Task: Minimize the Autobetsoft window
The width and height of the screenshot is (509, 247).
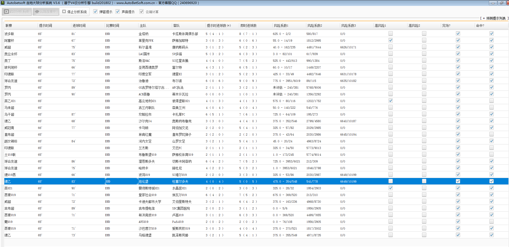Action: pos(493,3)
